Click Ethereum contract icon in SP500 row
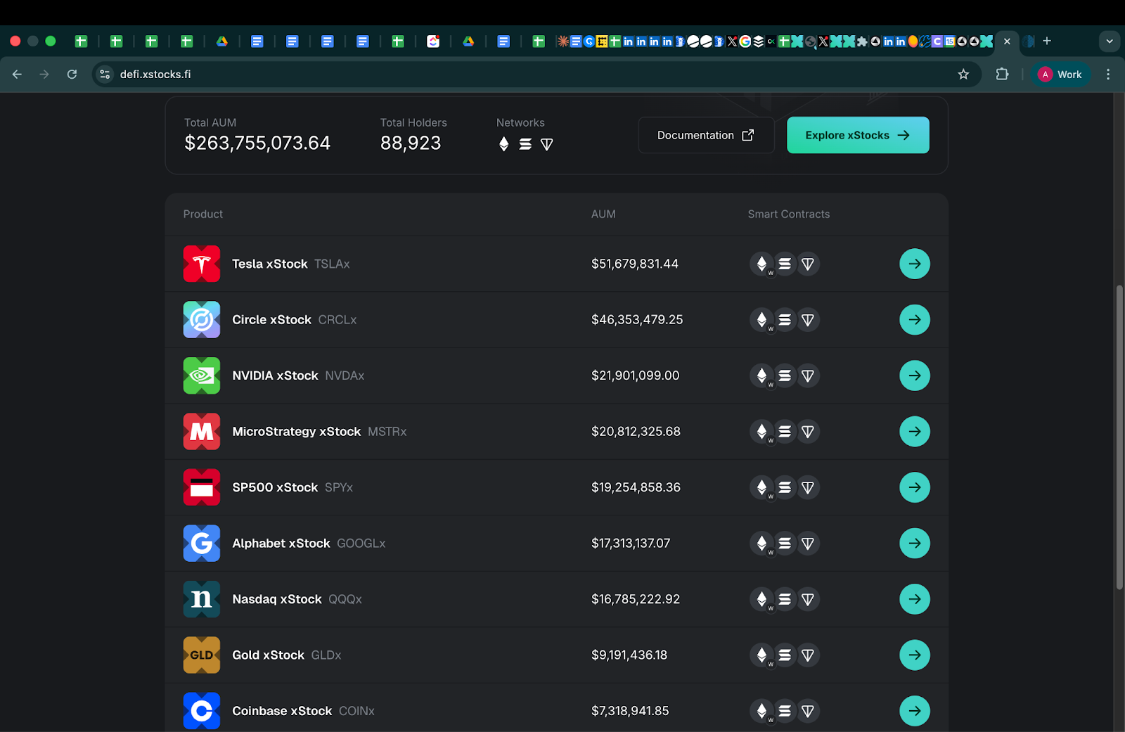 tap(761, 487)
